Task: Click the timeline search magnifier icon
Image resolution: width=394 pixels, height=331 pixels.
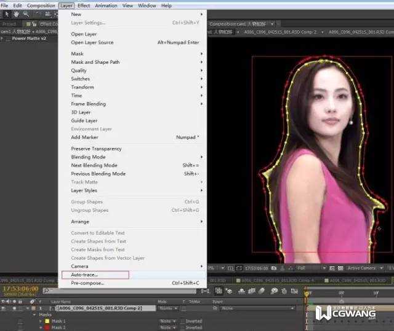Action: pyautogui.click(x=46, y=290)
